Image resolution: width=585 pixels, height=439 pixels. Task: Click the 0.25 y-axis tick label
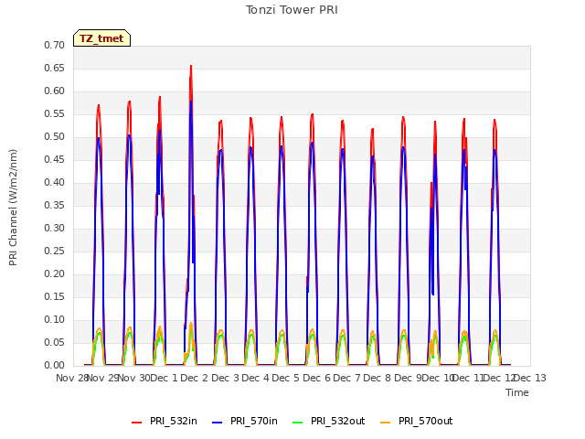(55, 251)
